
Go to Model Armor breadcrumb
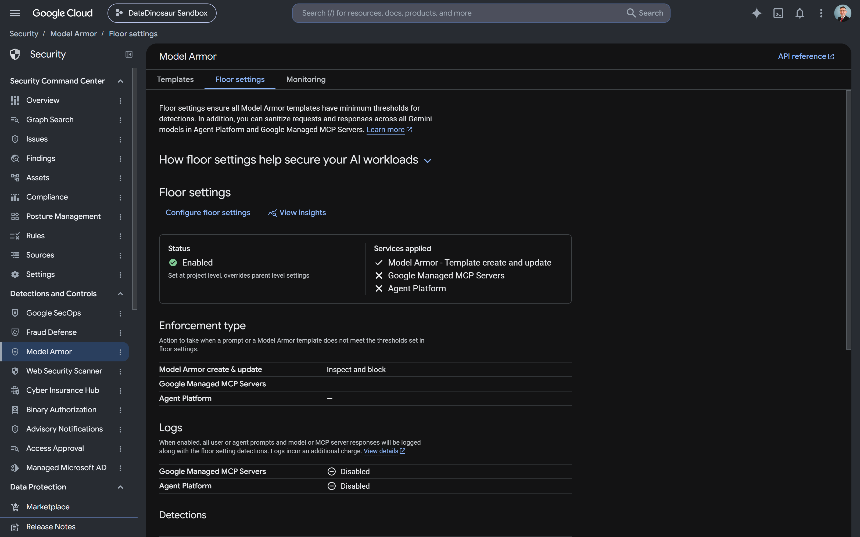click(x=73, y=34)
